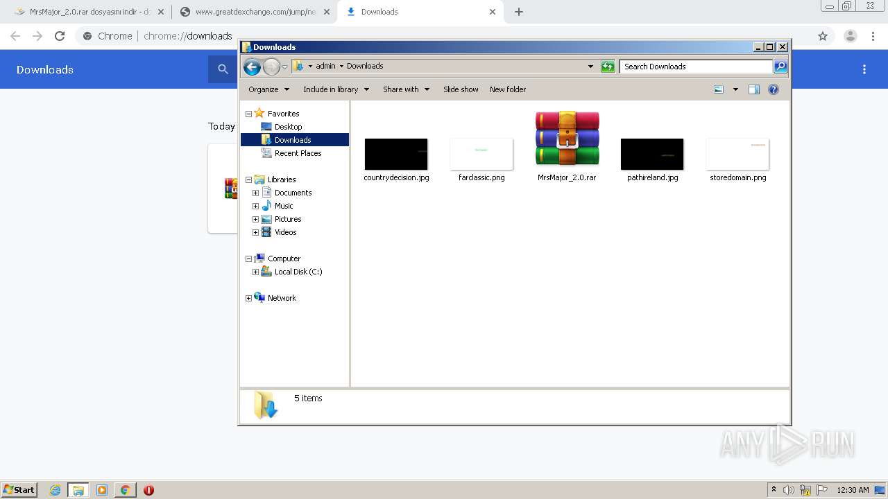Image resolution: width=888 pixels, height=499 pixels.
Task: Select the countrydecision.jpg thumbnail
Action: coord(396,154)
